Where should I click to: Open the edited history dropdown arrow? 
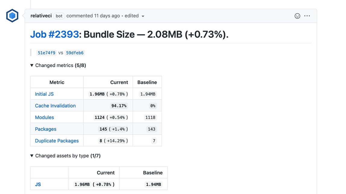(x=143, y=16)
